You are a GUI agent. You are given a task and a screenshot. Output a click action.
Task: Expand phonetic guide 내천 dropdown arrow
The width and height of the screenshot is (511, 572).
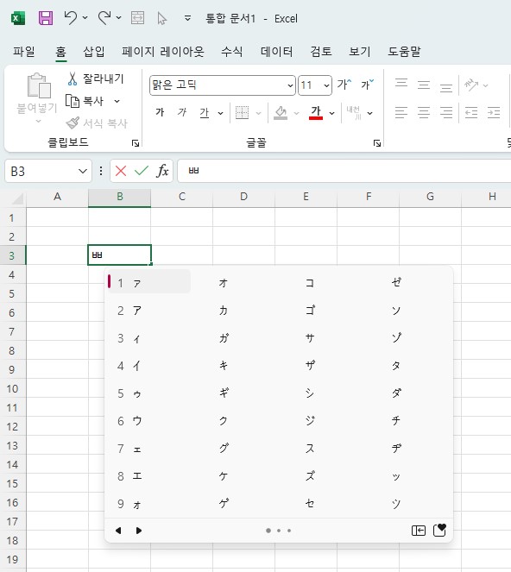click(369, 113)
